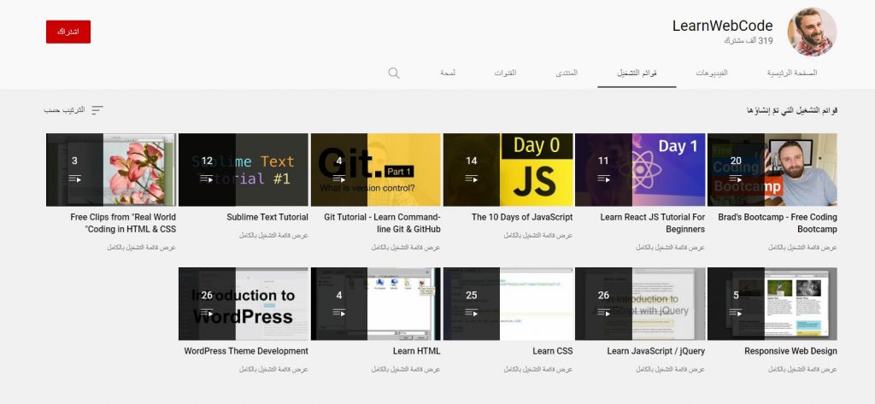View full playlist link under Learn CSS
Screen dimensions: 875x404
point(538,369)
